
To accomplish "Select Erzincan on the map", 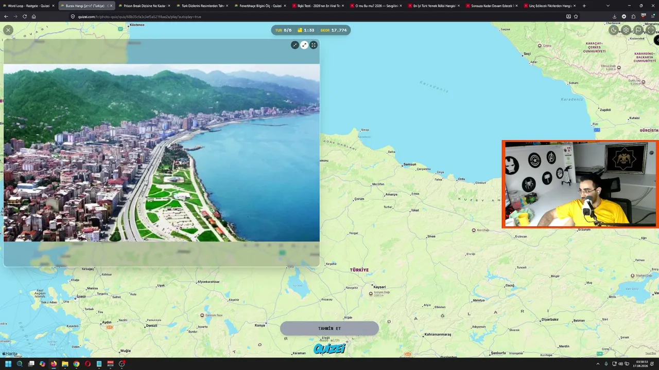I will pos(521,236).
